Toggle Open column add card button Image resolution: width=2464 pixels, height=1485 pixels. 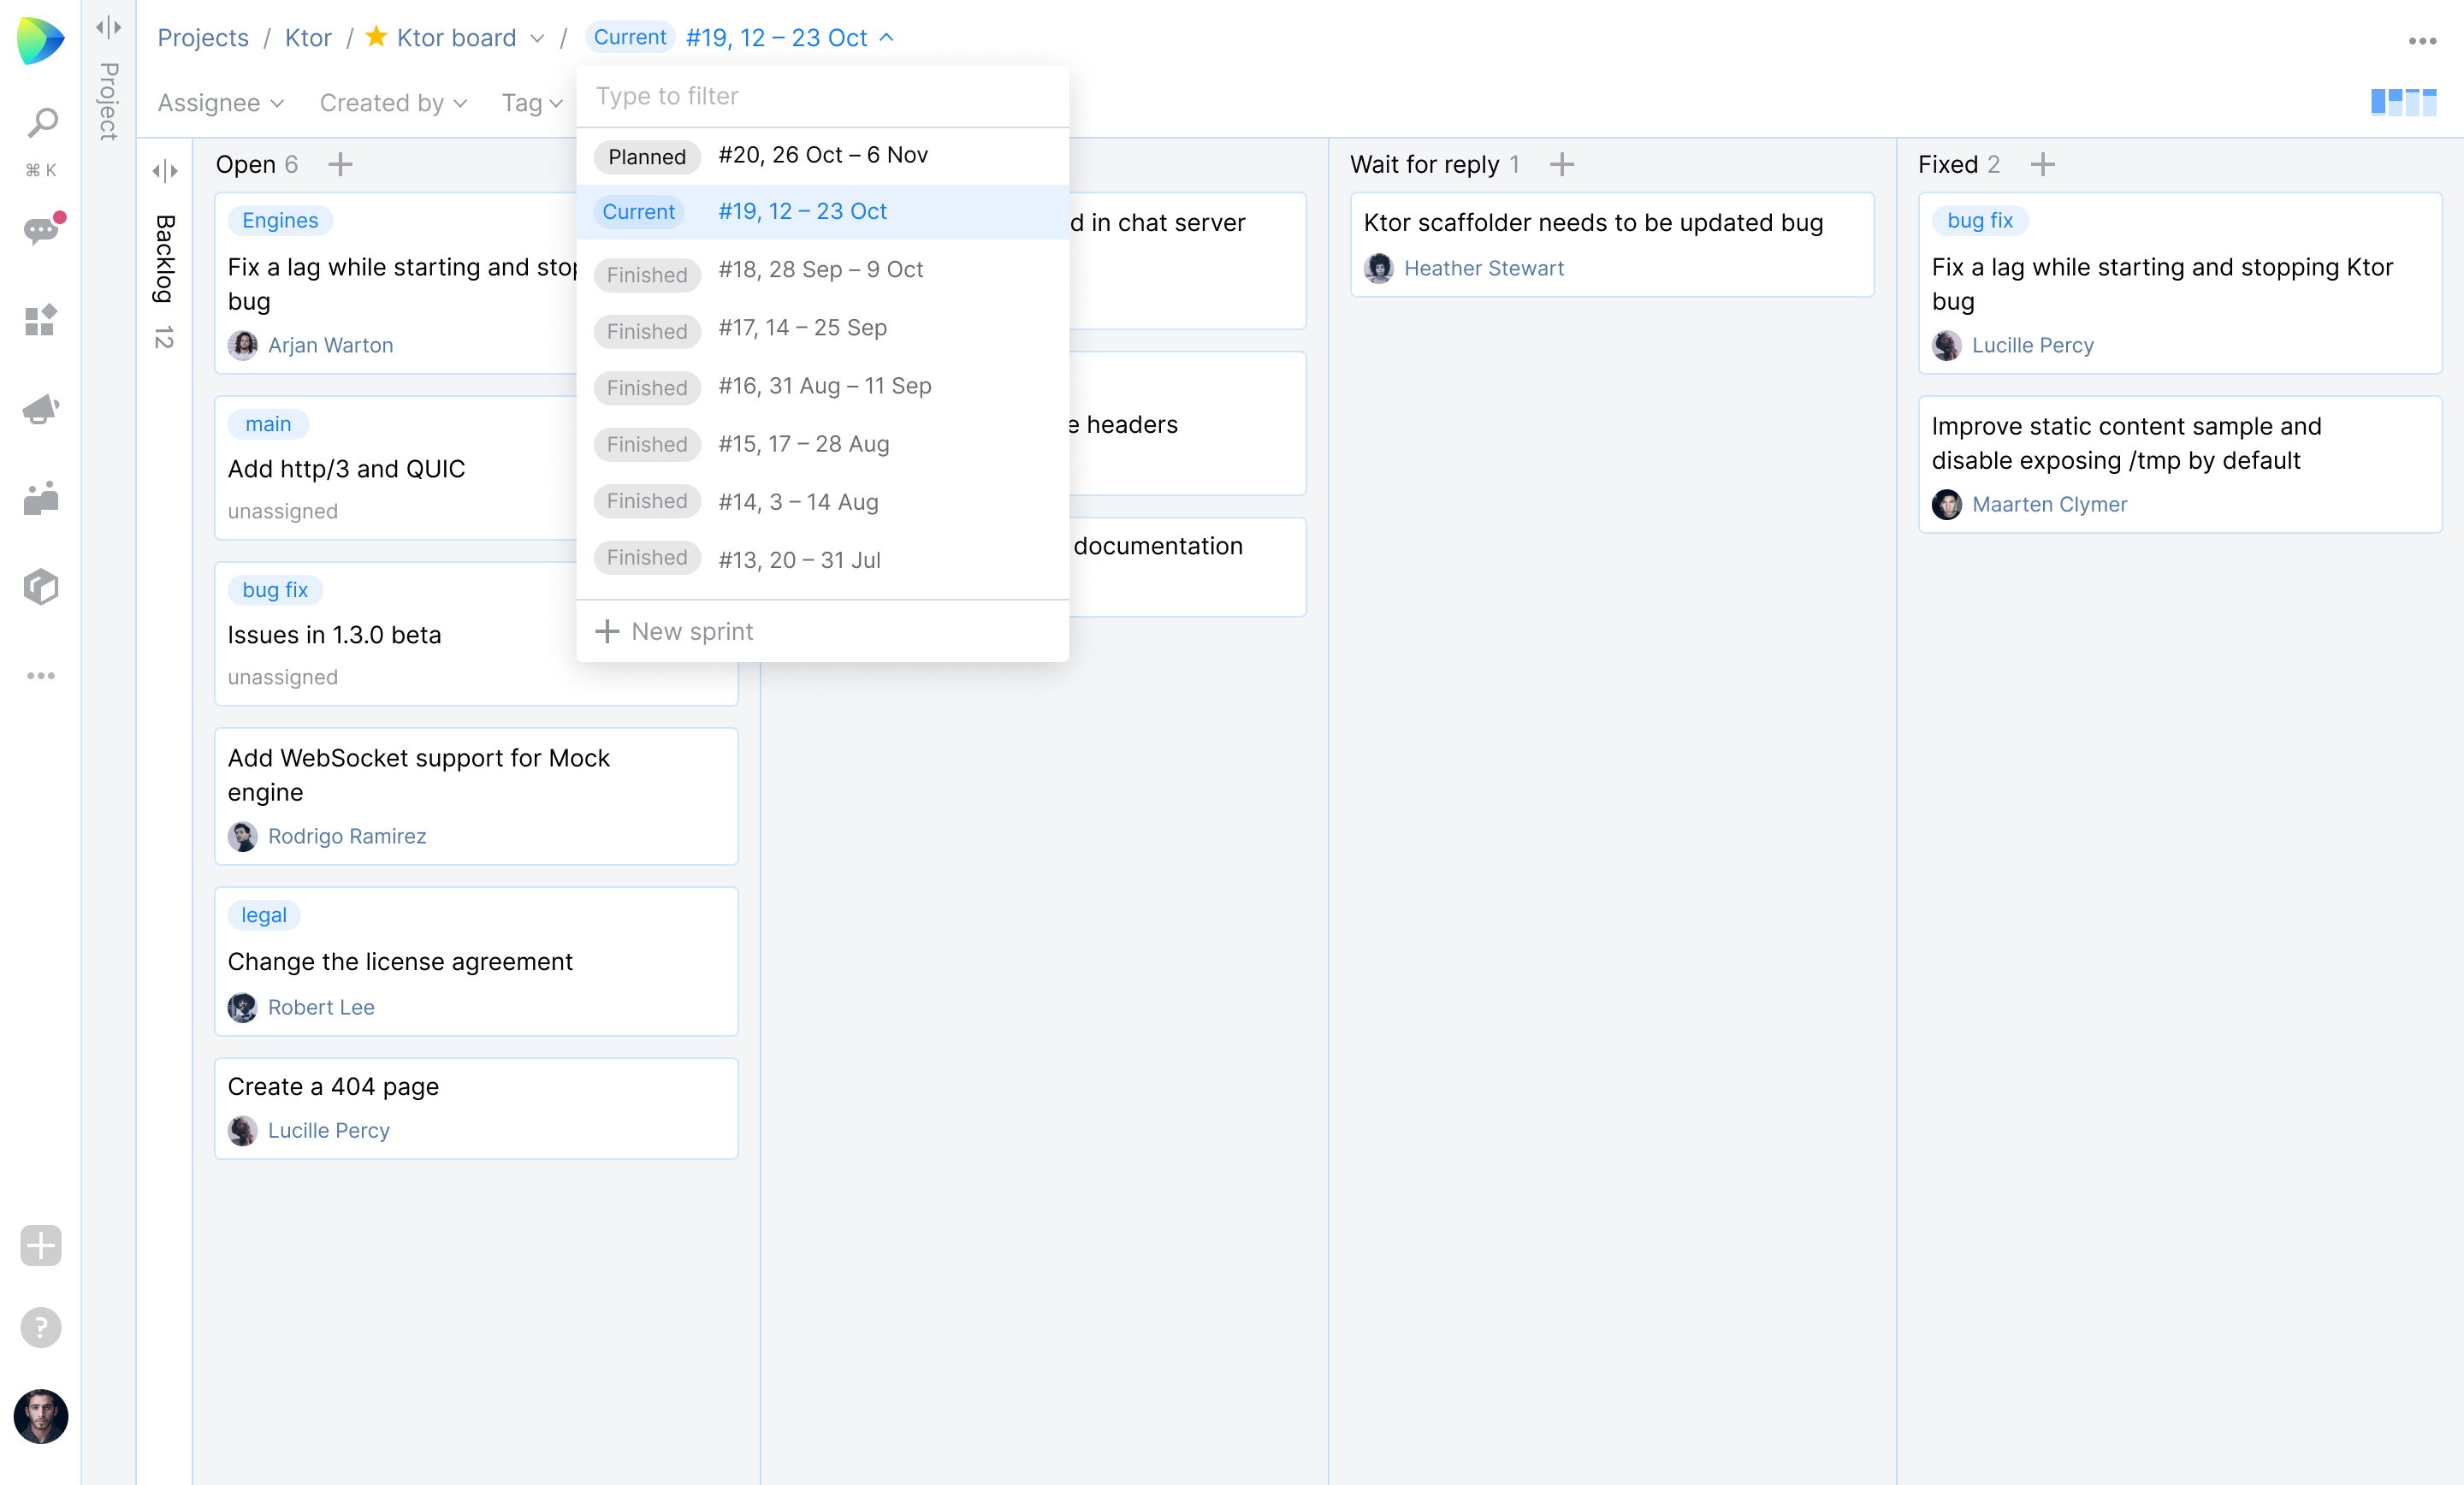pyautogui.click(x=340, y=163)
